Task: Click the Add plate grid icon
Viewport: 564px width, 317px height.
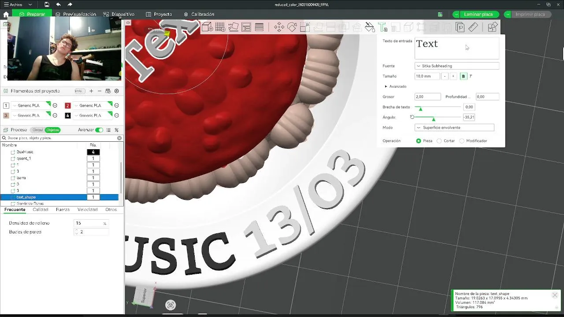Action: pos(220,27)
